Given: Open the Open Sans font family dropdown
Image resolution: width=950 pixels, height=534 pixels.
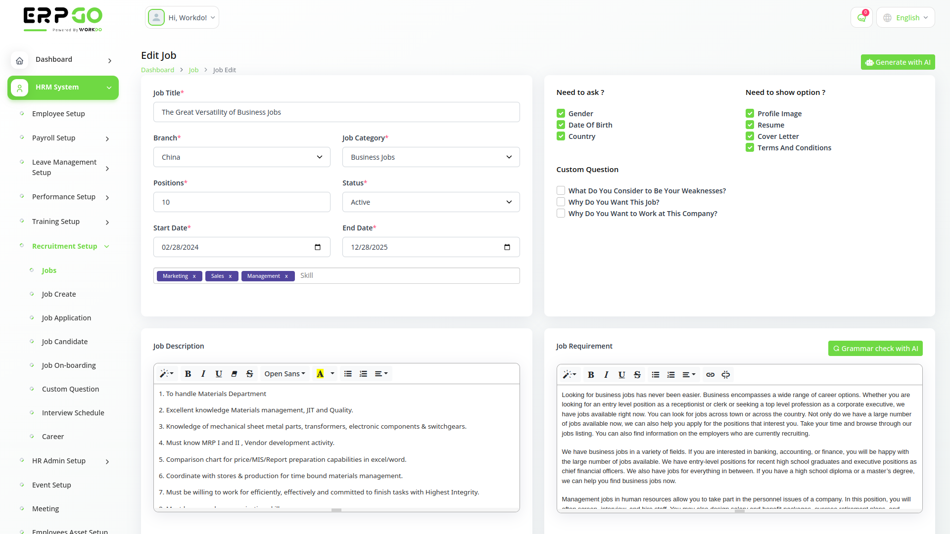Looking at the screenshot, I should [x=285, y=373].
